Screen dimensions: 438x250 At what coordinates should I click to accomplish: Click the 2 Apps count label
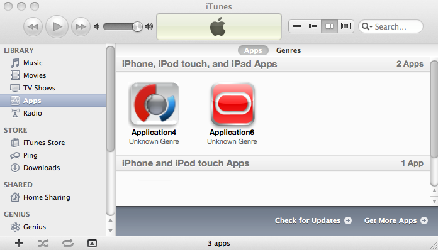tap(410, 64)
